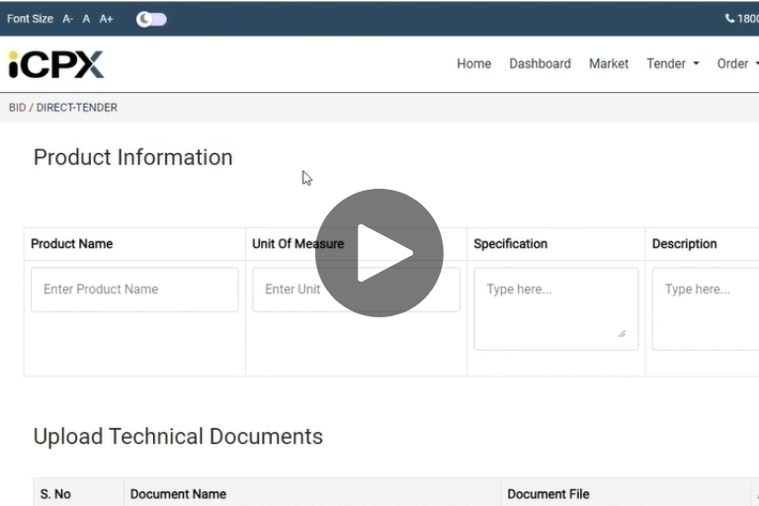Open the Market page link
The height and width of the screenshot is (506, 759).
pos(609,63)
